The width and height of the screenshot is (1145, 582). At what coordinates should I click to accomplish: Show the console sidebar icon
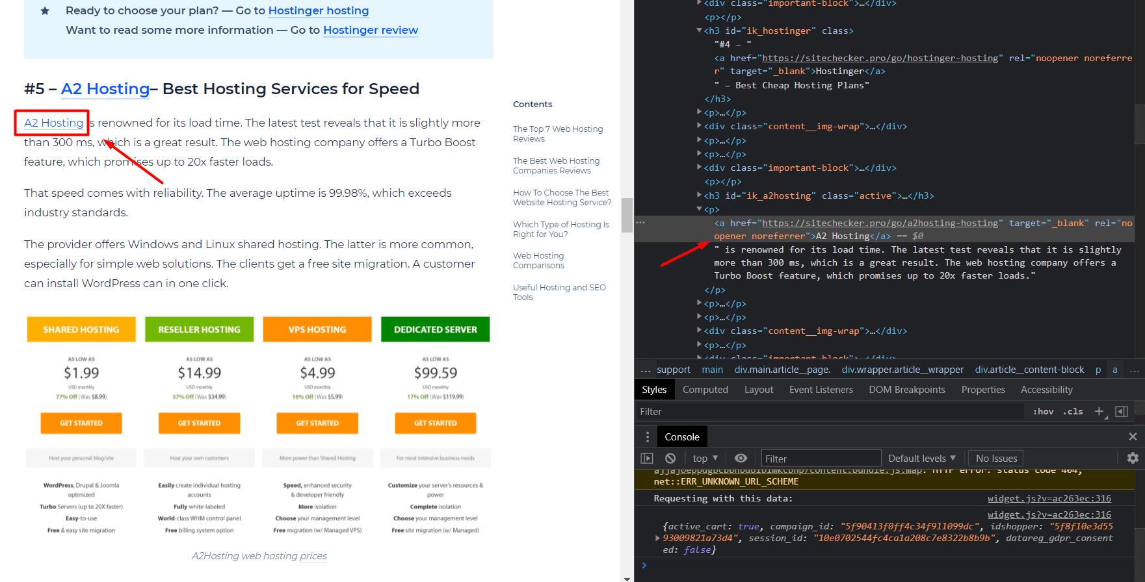647,458
